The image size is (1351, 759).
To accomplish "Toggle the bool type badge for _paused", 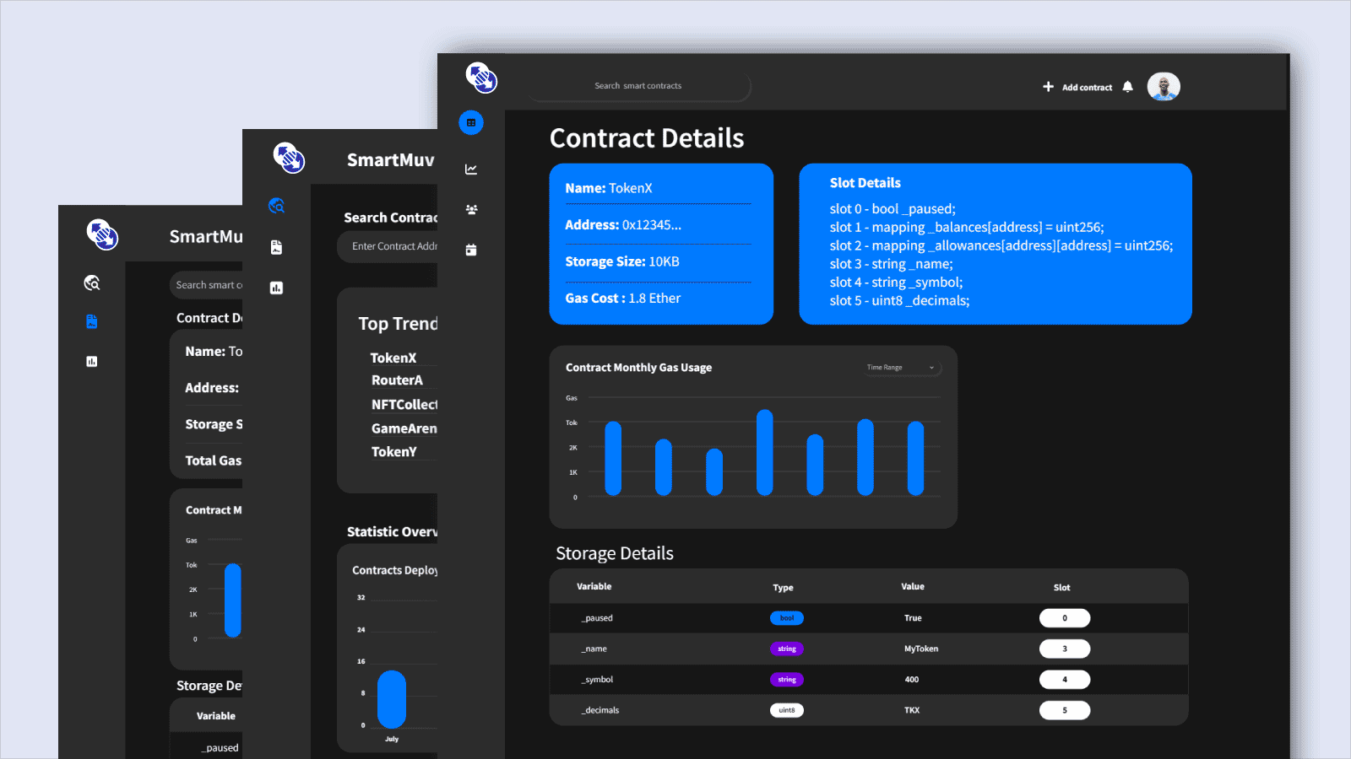I will 786,617.
